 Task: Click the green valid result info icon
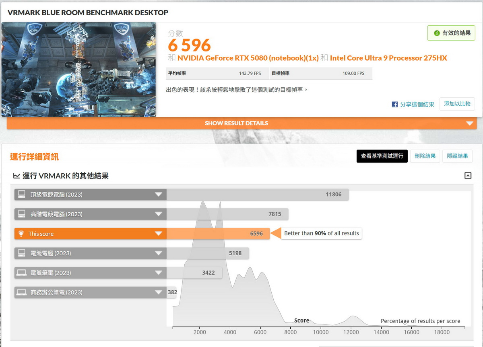point(437,33)
